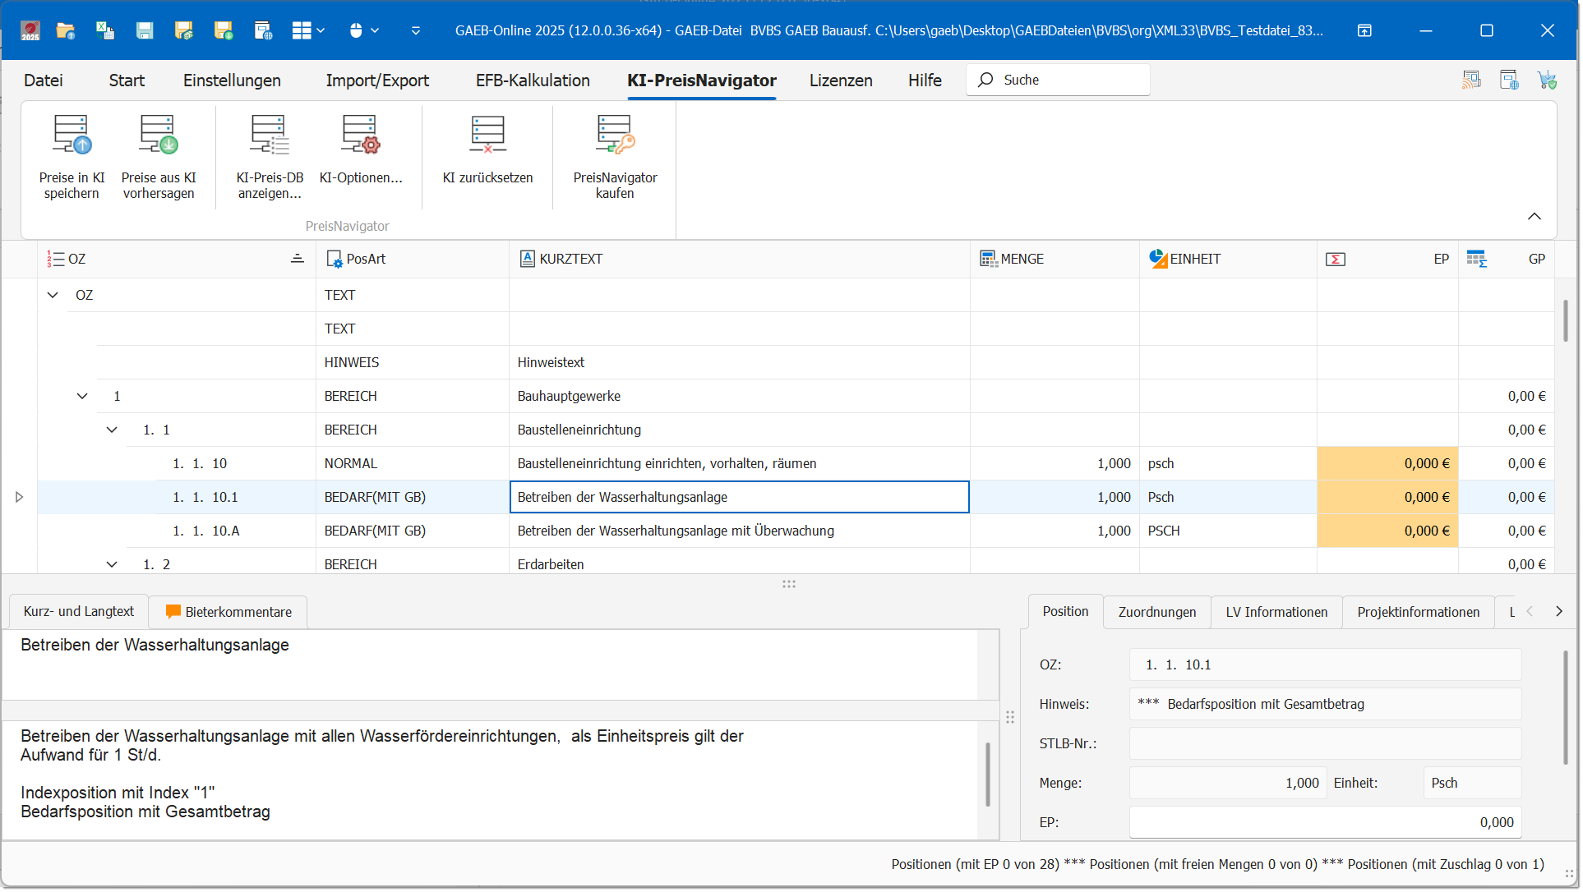Viewport: 1583px width, 892px height.
Task: Open the Zuordnungen tab
Action: coord(1157,613)
